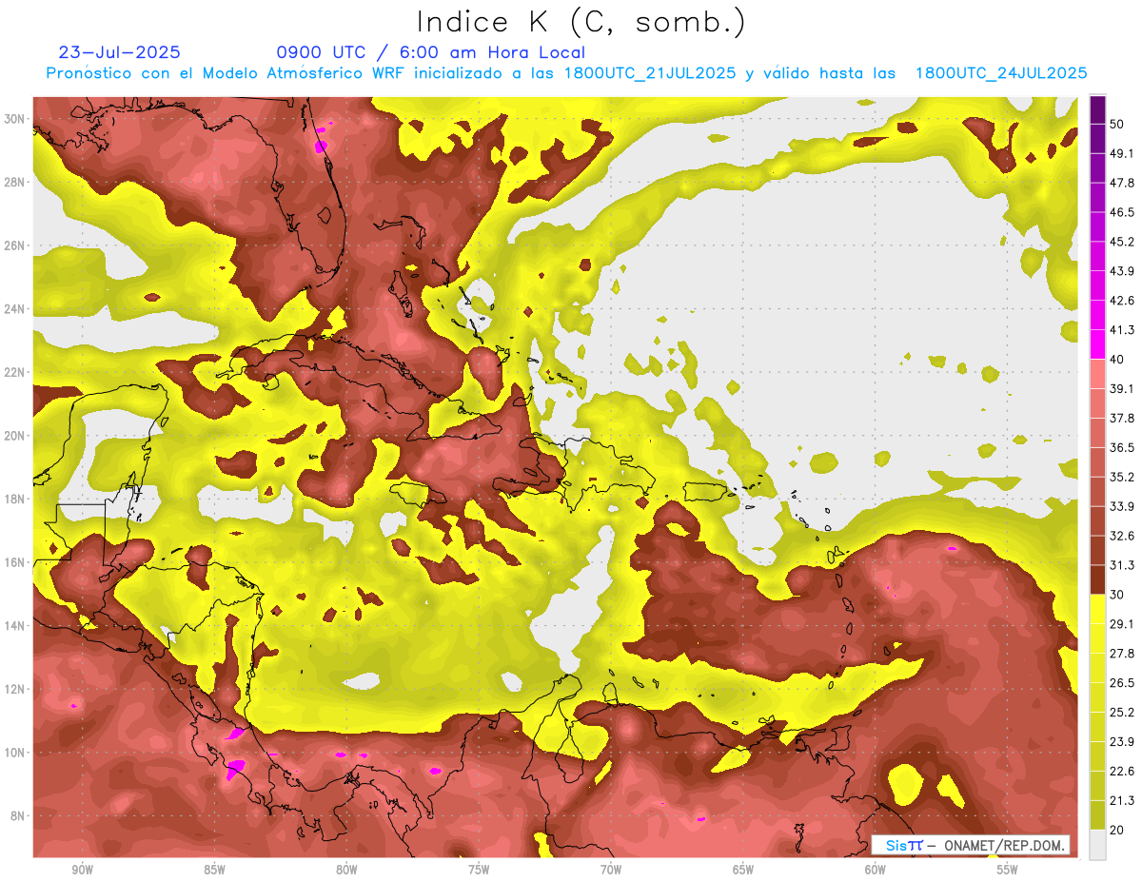Click the '80W' longitude label
The width and height of the screenshot is (1142, 882).
(346, 871)
